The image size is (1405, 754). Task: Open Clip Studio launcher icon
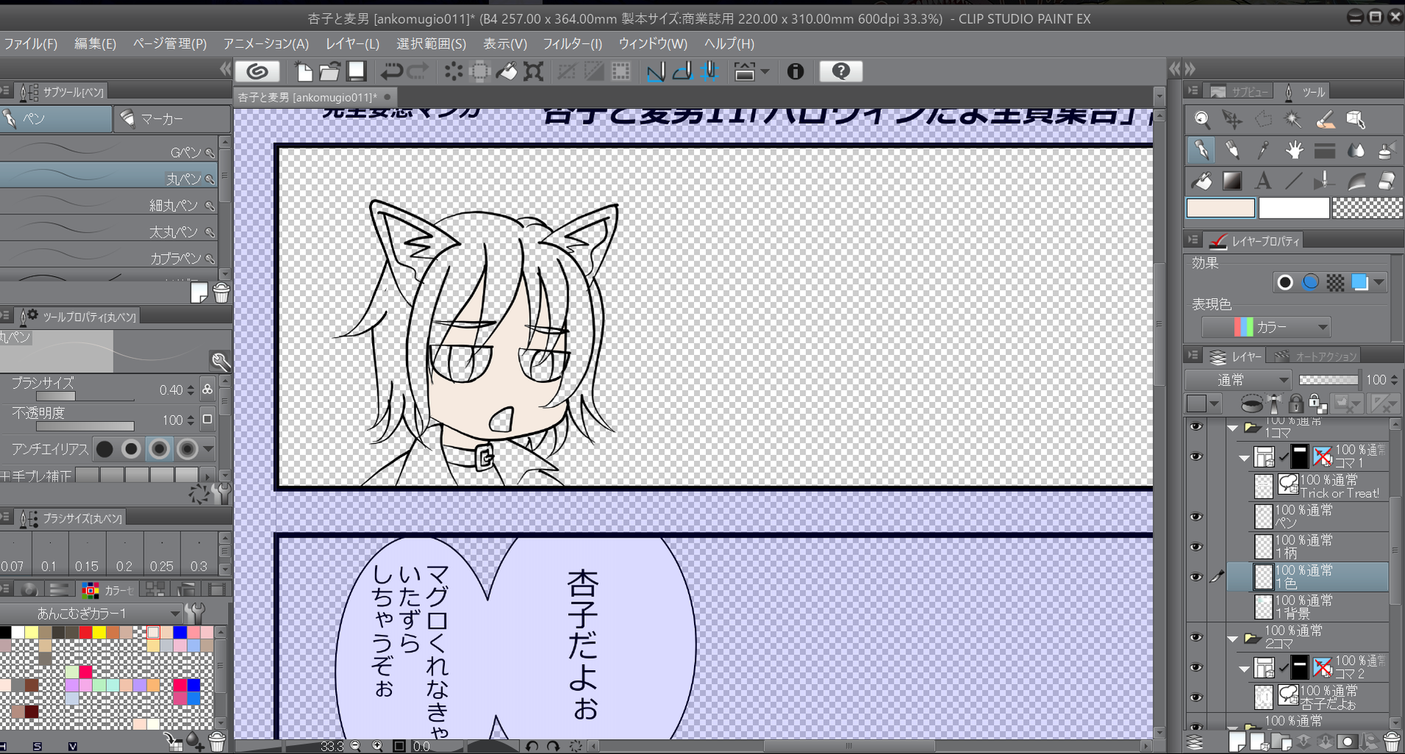coord(257,71)
